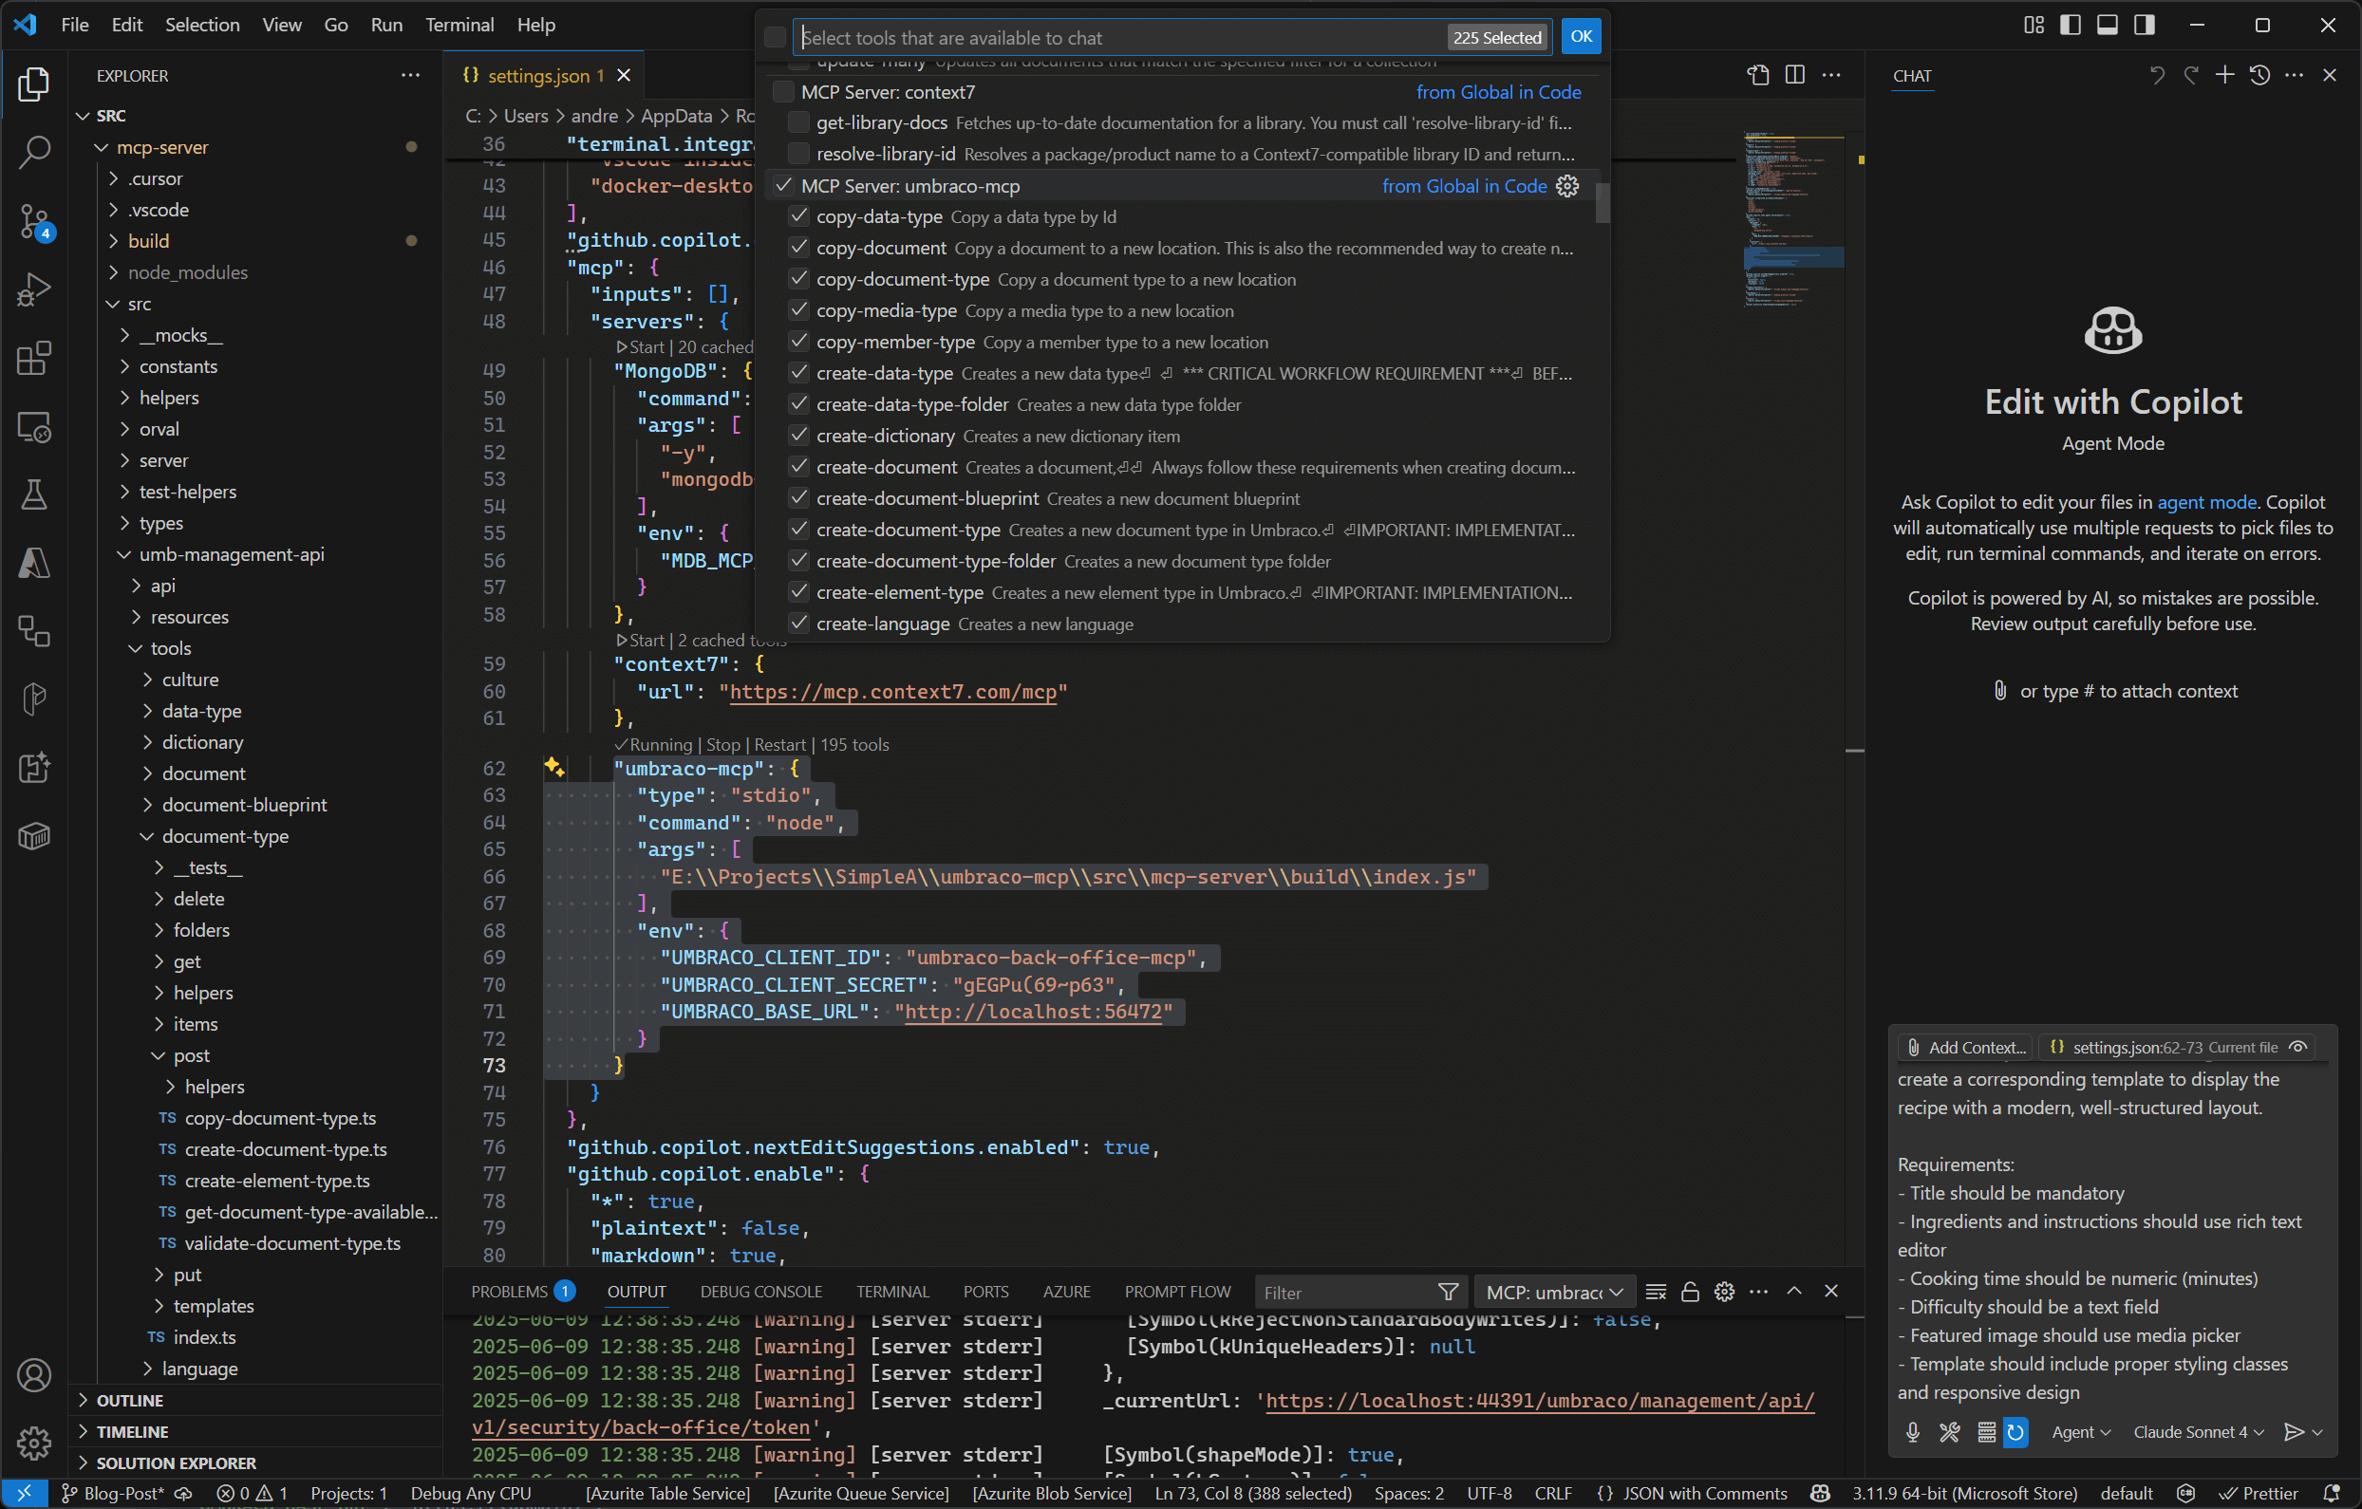Viewport: 2362px width, 1509px height.
Task: Click Explorer views and more actions ellipsis
Action: [x=410, y=76]
